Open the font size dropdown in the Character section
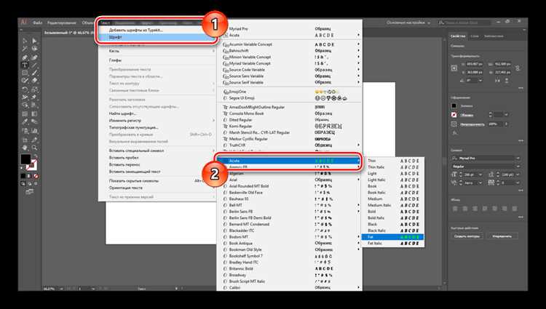This screenshot has width=546, height=309. 480,174
